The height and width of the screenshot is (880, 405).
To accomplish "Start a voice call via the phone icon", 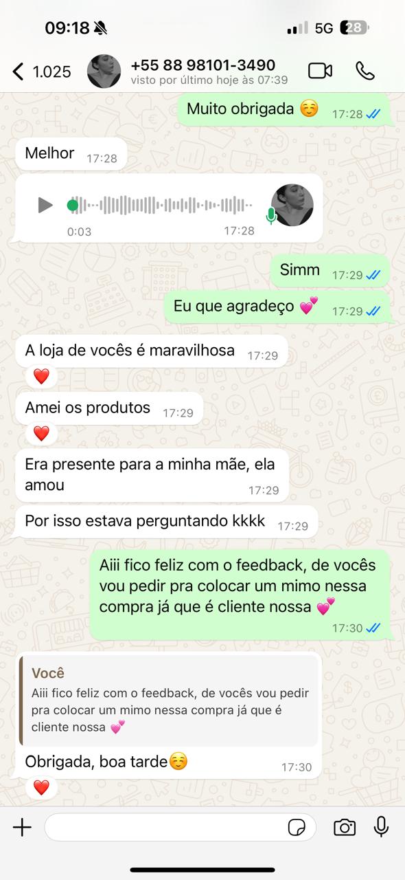I will [365, 71].
